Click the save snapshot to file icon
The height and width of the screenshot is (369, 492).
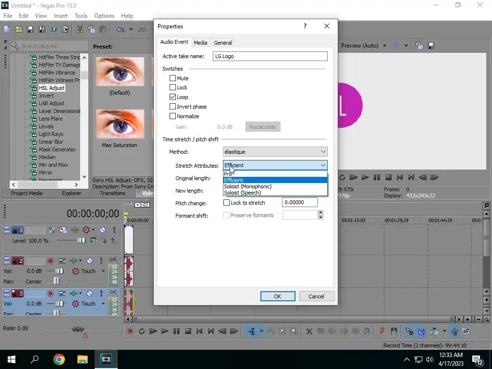(x=431, y=46)
